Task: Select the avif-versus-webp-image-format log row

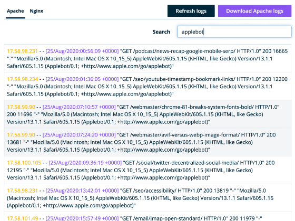Action: point(147,142)
